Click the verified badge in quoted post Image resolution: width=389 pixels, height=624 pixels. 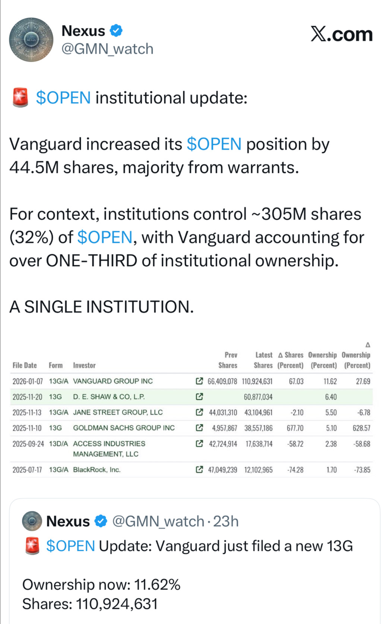pos(101,521)
